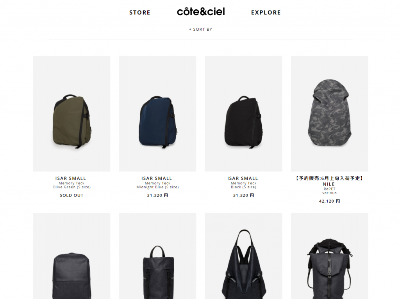Image resolution: width=400 pixels, height=299 pixels.
Task: Click the Black (S size) description text
Action: click(244, 187)
